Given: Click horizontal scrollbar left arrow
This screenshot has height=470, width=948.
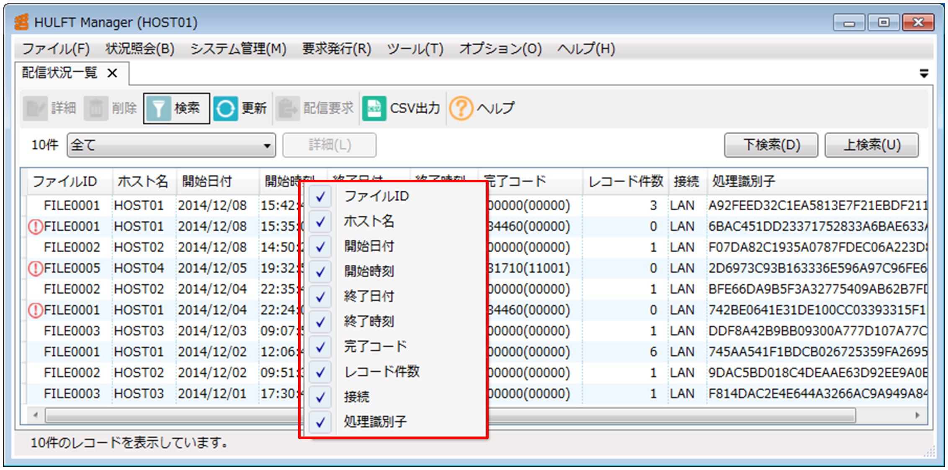Looking at the screenshot, I should pyautogui.click(x=36, y=415).
